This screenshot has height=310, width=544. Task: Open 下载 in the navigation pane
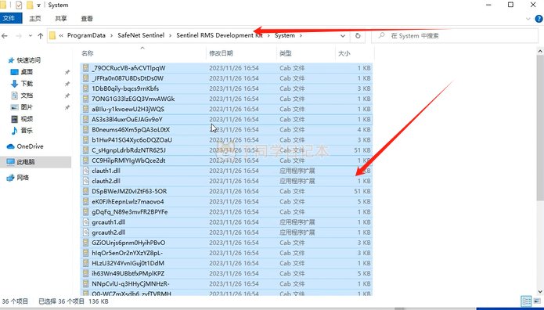[27, 84]
